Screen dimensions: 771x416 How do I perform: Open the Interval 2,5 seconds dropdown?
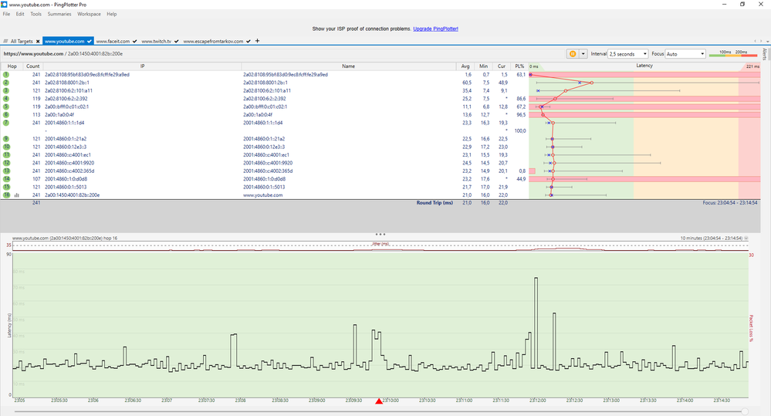coord(628,54)
